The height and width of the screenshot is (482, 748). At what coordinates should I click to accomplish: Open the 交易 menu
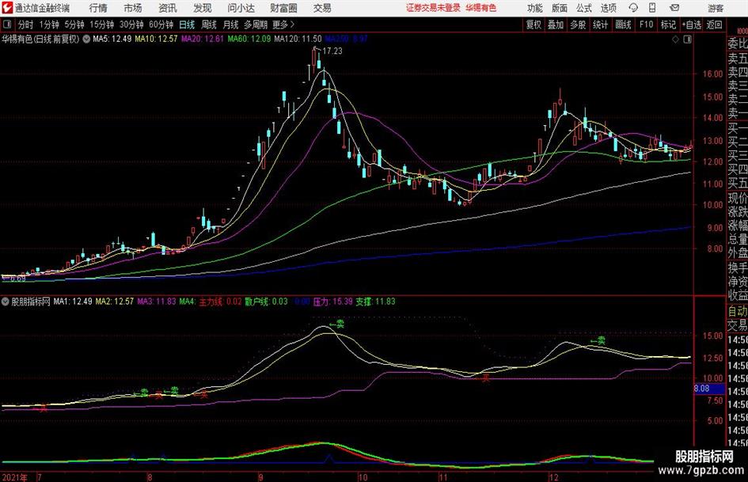(x=322, y=8)
